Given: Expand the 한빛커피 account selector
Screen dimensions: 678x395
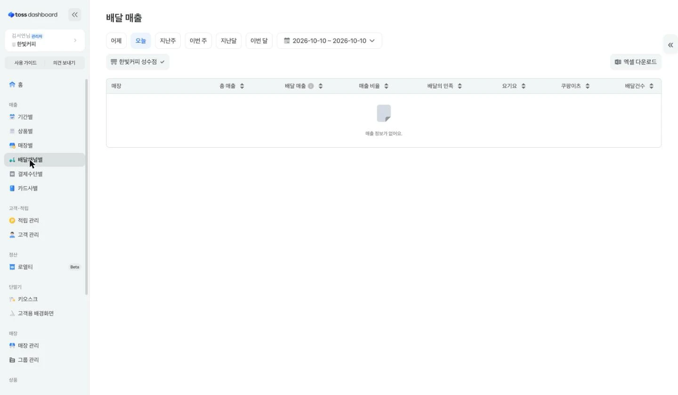Looking at the screenshot, I should (45, 40).
